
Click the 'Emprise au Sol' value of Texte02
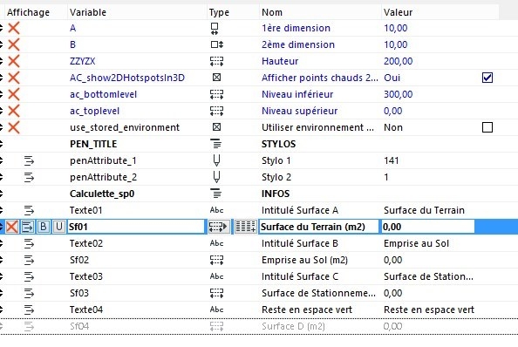[x=416, y=243]
